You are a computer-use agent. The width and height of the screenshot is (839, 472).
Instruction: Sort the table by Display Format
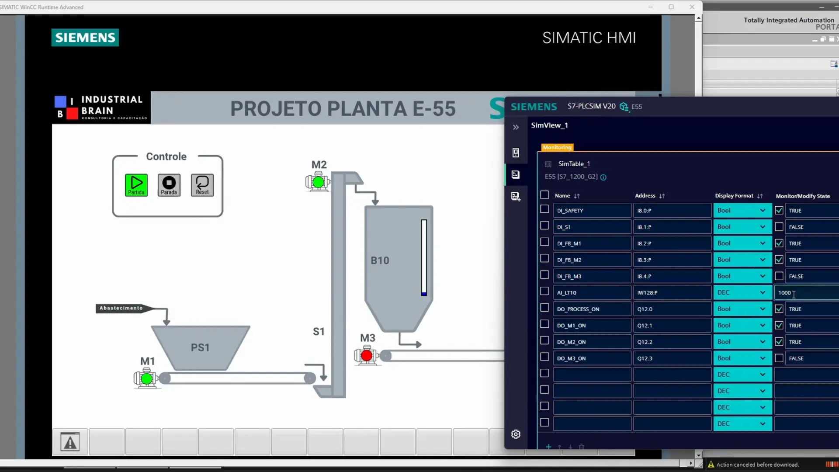pos(760,196)
